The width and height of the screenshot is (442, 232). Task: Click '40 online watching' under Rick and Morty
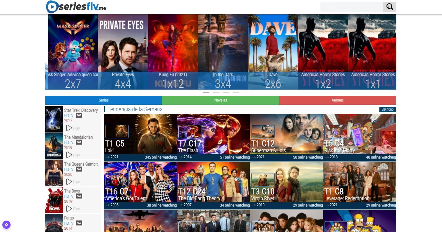click(x=381, y=157)
